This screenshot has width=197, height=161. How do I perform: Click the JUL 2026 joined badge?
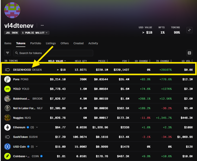pos(12,33)
